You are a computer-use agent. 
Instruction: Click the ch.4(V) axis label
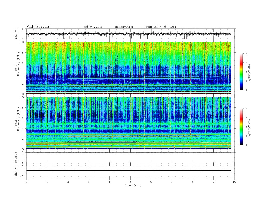point(16,171)
